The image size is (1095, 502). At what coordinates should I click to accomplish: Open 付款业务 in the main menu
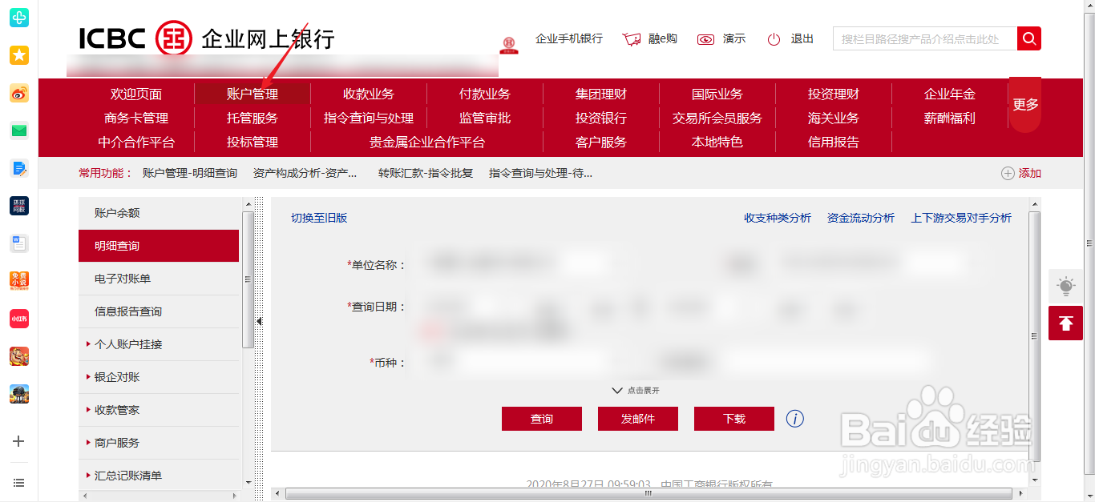coord(485,94)
